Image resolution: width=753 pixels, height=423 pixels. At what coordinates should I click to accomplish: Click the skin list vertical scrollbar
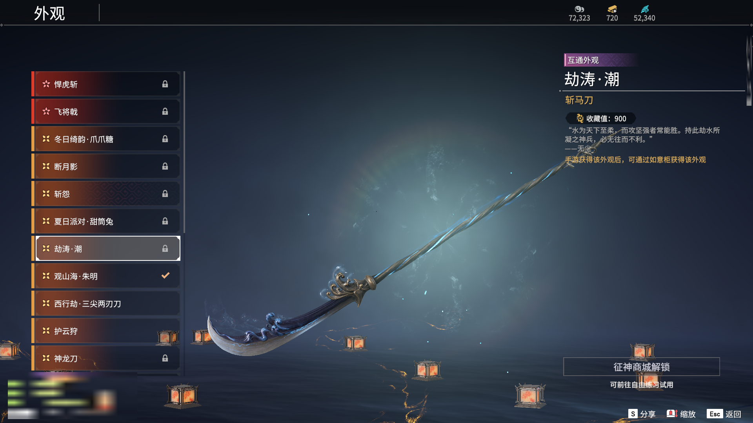coord(184,152)
